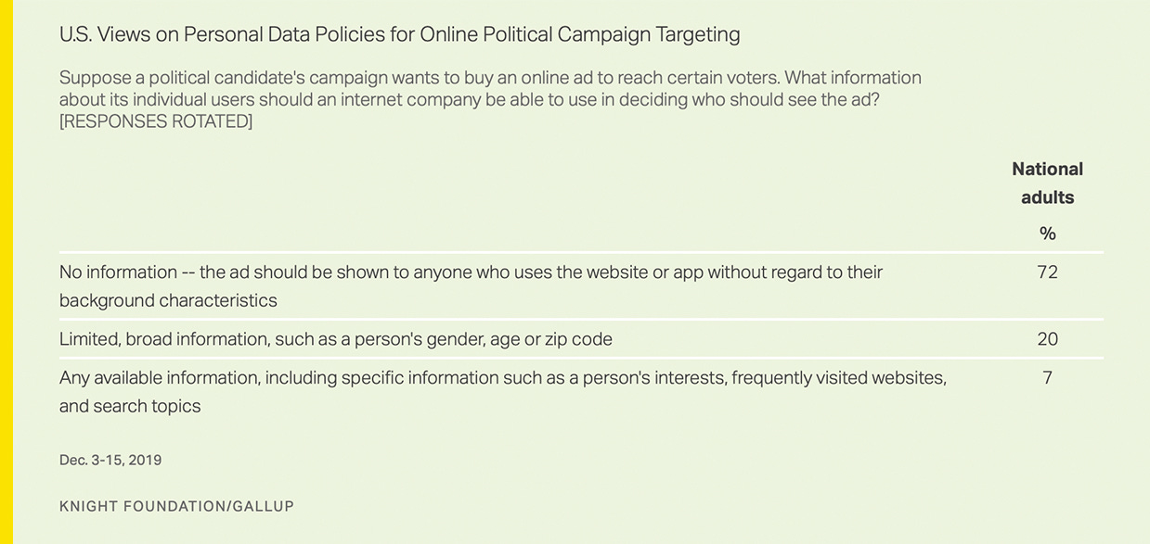Click the Dec. 3-15, 2019 date
1150x544 pixels.
point(110,460)
